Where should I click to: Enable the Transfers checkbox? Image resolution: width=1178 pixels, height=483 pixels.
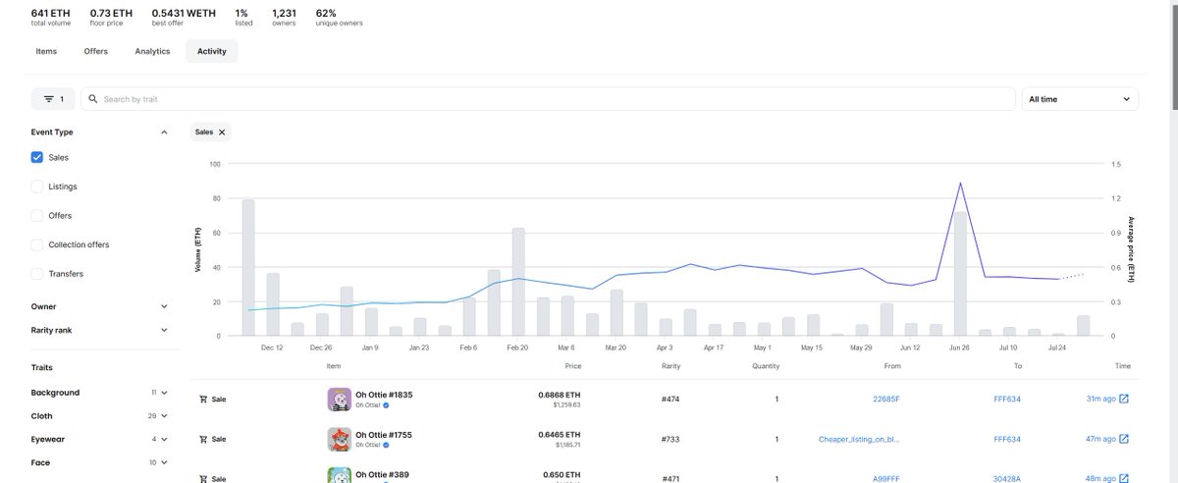pos(37,274)
